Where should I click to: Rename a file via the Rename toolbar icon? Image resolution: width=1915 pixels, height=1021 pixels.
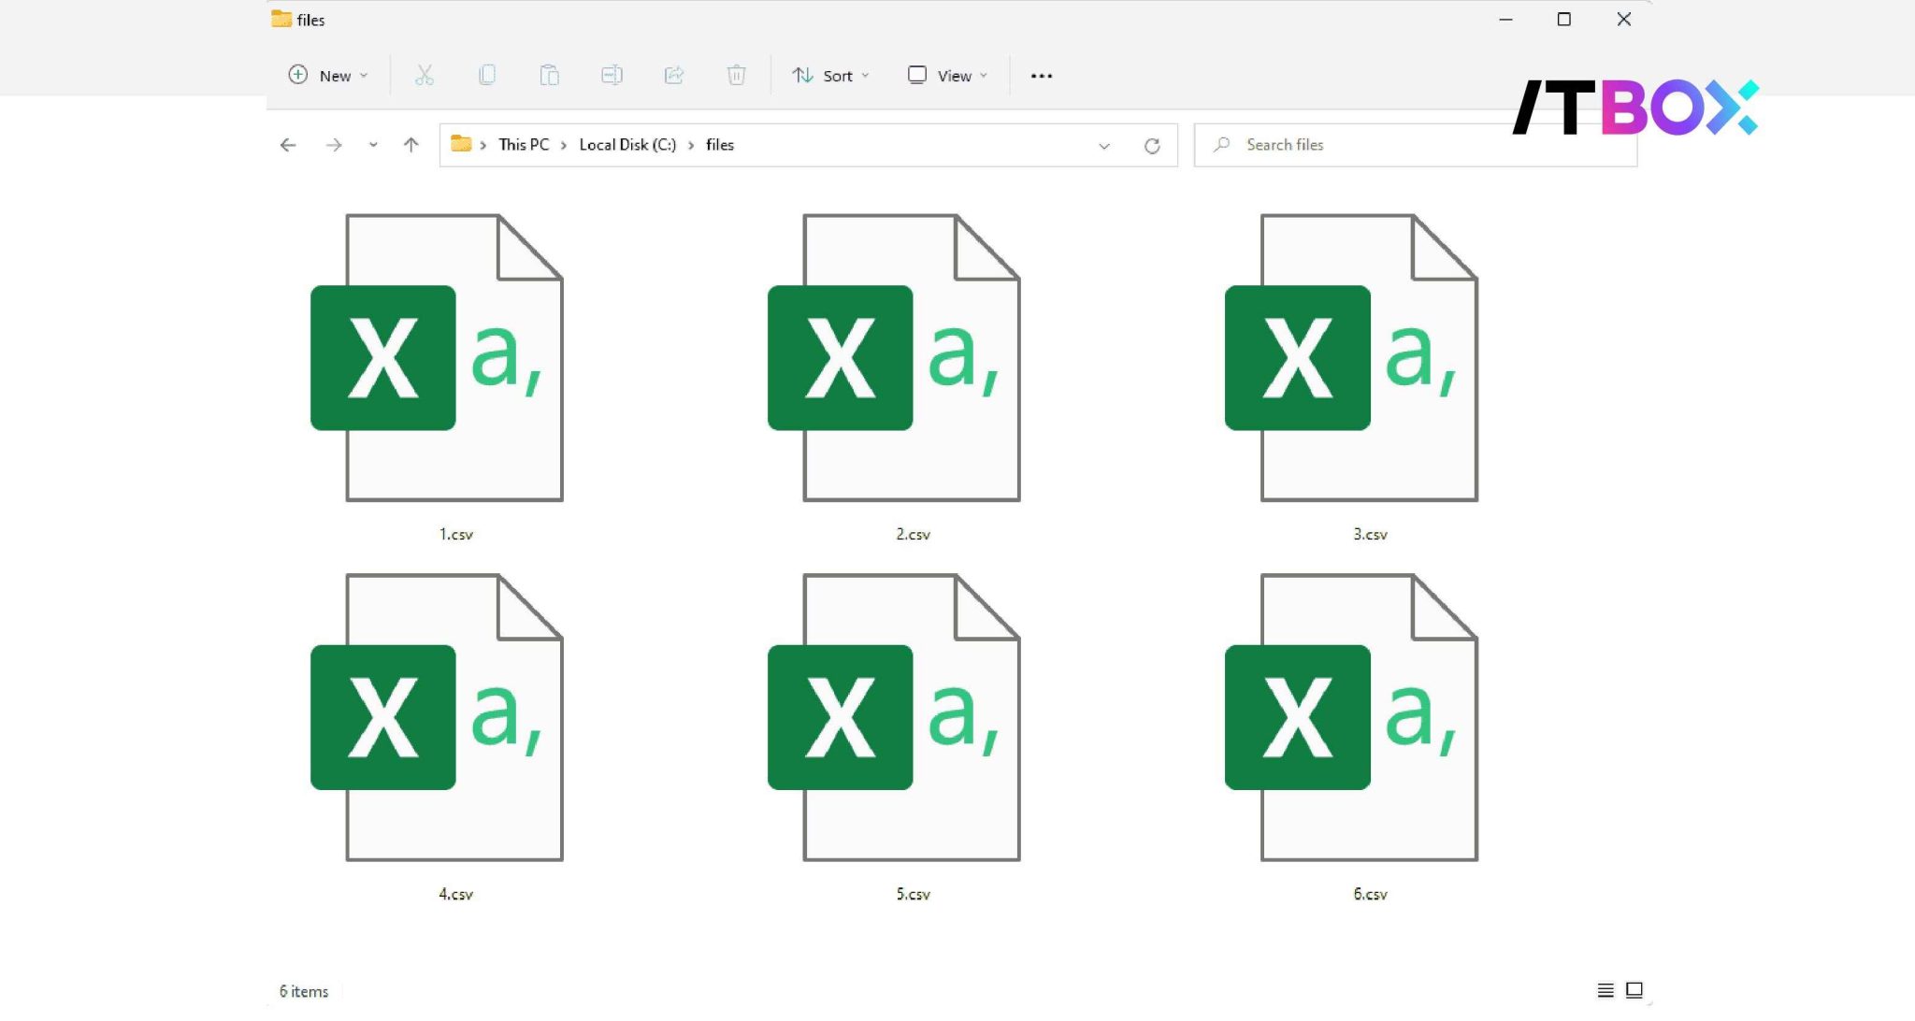point(612,75)
